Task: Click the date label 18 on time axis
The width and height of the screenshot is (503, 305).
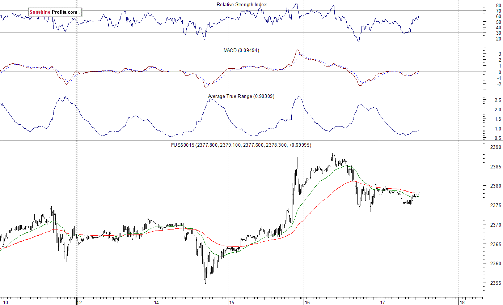Action: click(x=462, y=302)
